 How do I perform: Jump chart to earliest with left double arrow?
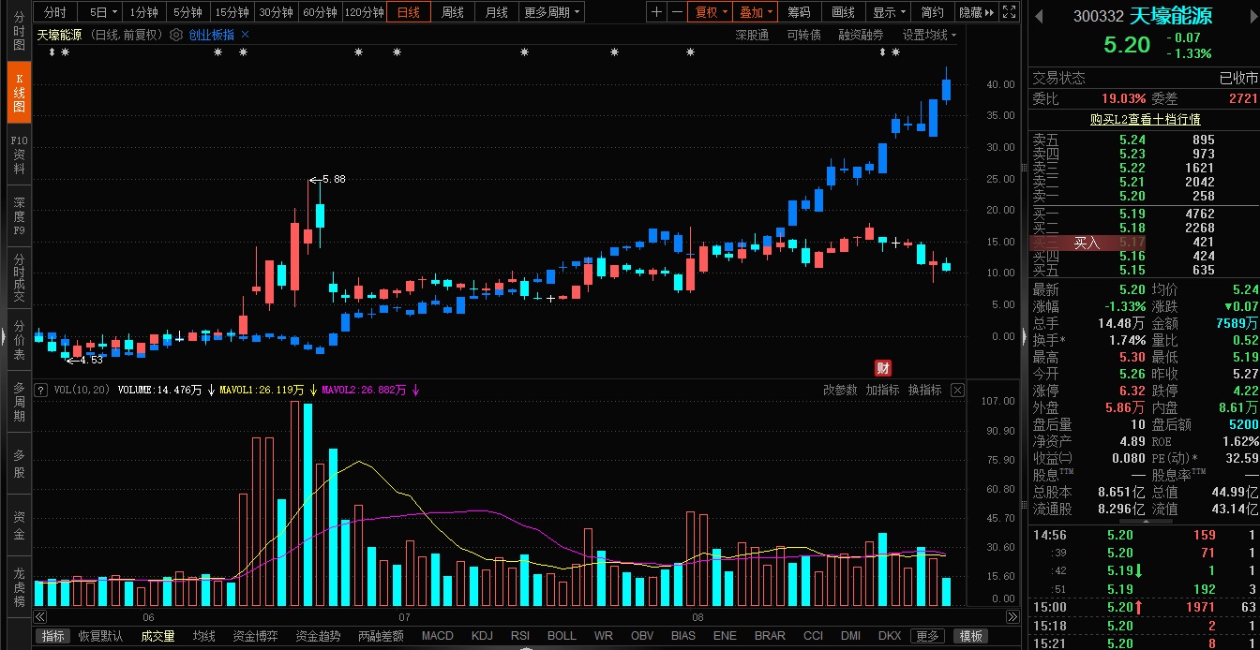click(40, 617)
